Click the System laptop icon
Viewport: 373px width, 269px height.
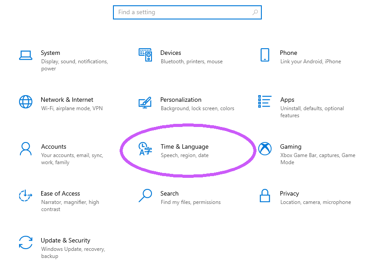pyautogui.click(x=26, y=55)
